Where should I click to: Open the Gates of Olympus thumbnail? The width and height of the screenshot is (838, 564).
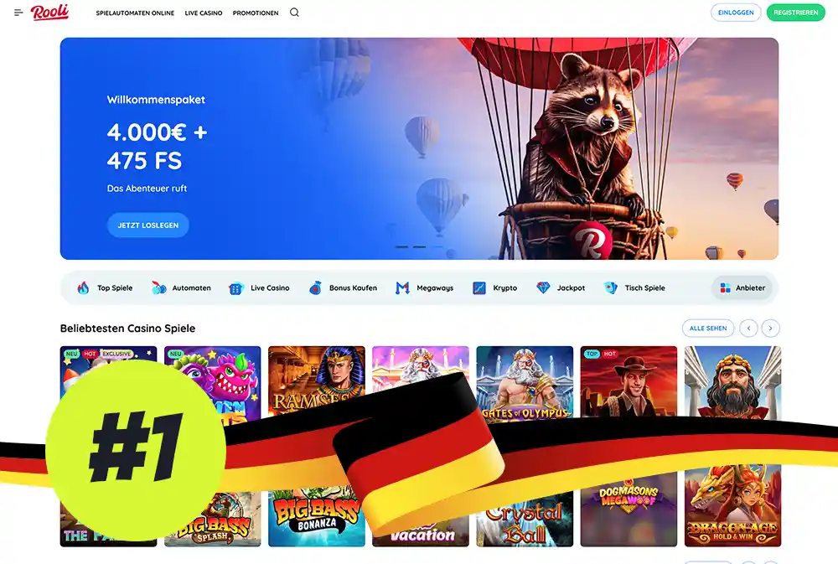coord(525,382)
